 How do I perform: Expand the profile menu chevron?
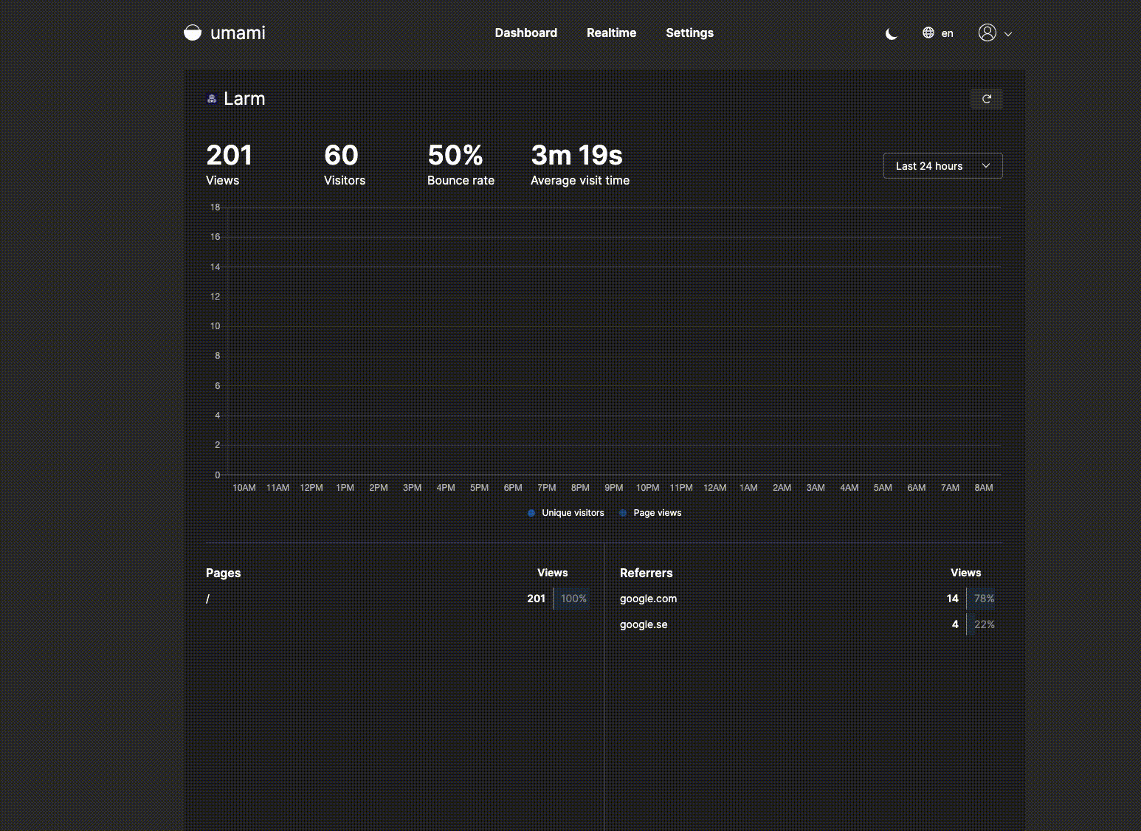[x=1008, y=33]
